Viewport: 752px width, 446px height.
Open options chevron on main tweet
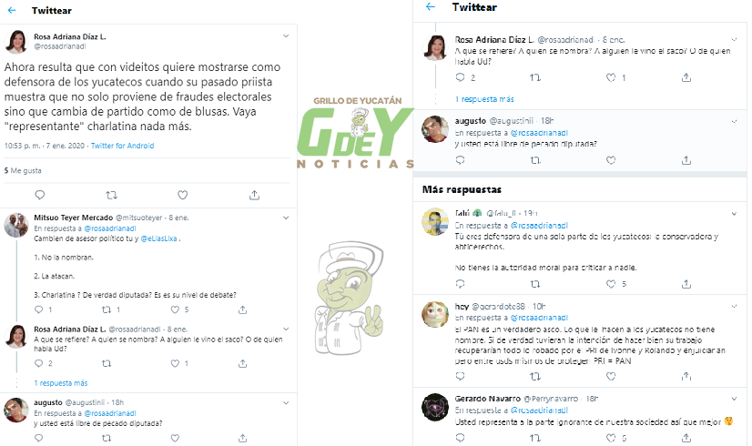(x=286, y=36)
